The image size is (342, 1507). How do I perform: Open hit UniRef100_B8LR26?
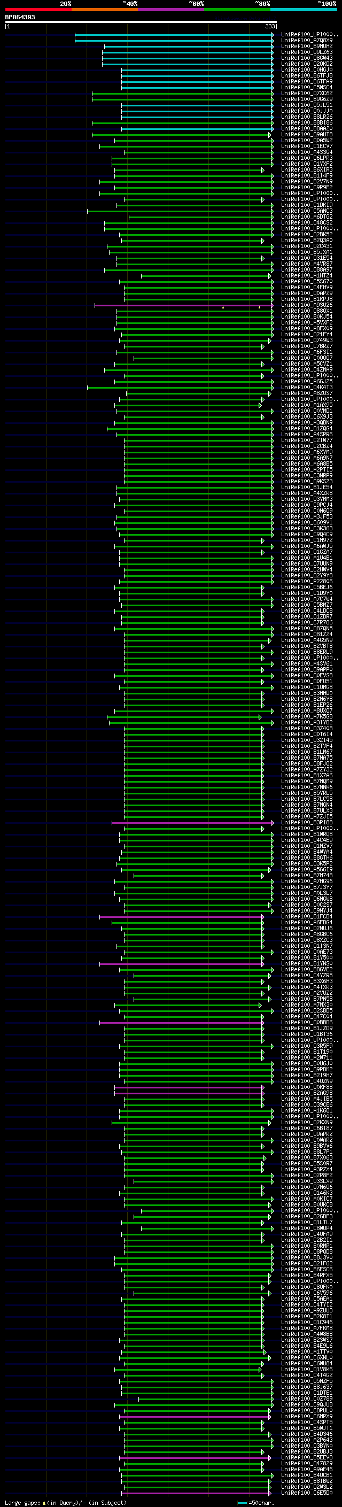tap(307, 117)
